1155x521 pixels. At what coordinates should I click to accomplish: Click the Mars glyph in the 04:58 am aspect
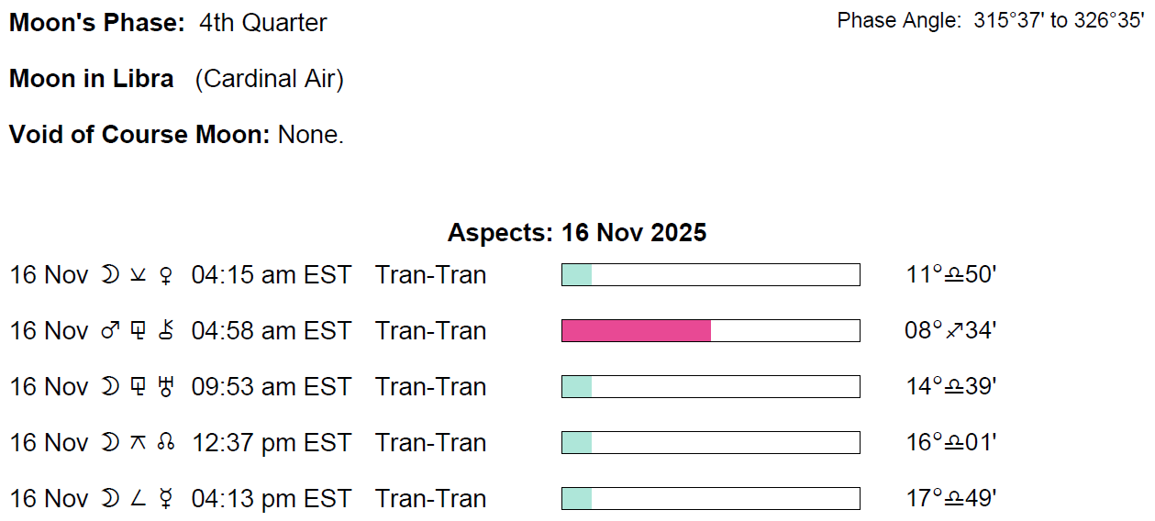pos(110,331)
